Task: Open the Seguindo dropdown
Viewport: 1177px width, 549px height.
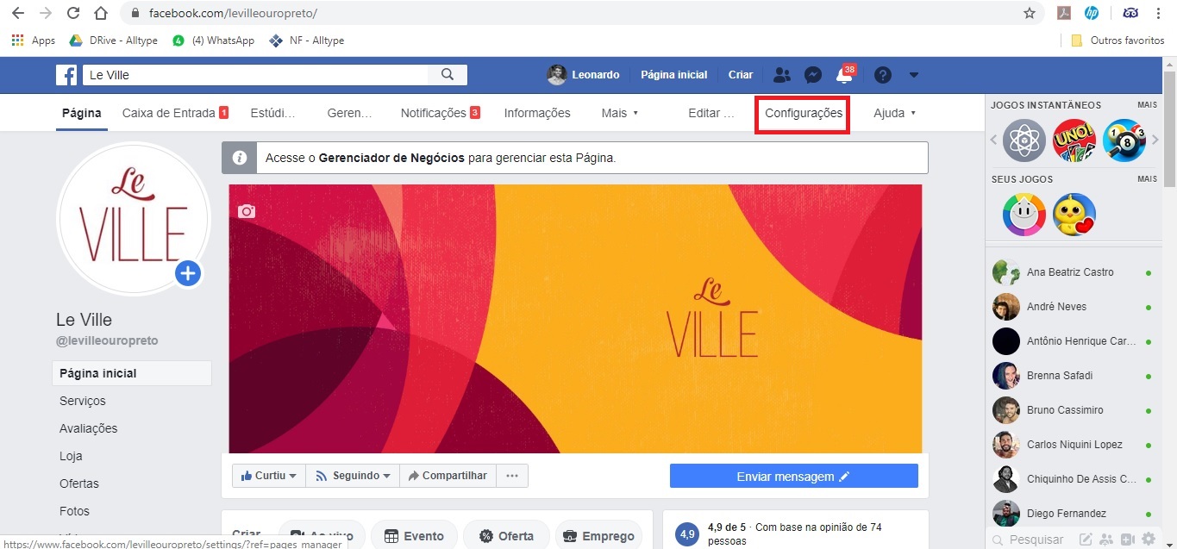Action: pyautogui.click(x=353, y=476)
